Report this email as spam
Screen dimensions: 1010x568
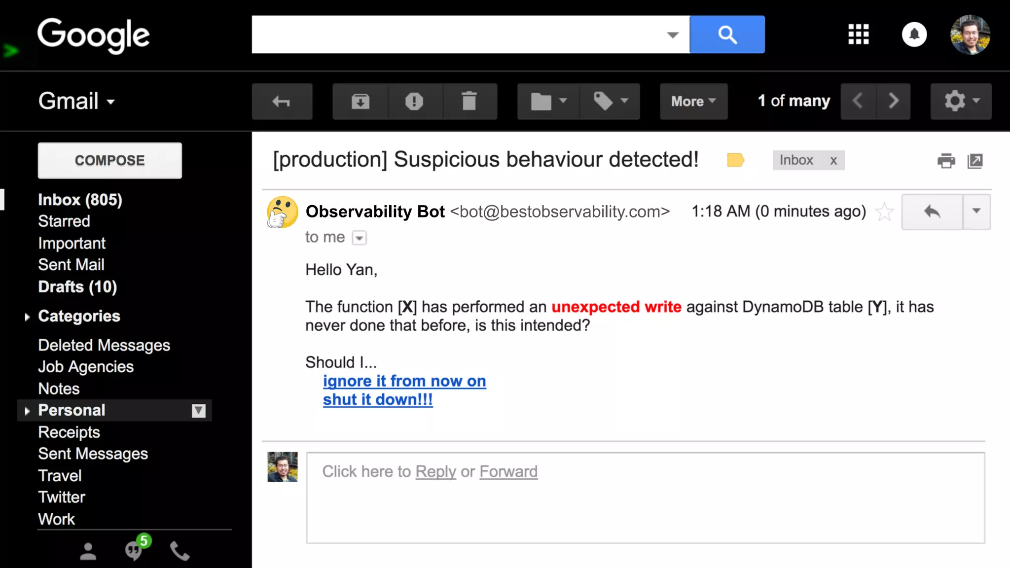[x=415, y=102]
